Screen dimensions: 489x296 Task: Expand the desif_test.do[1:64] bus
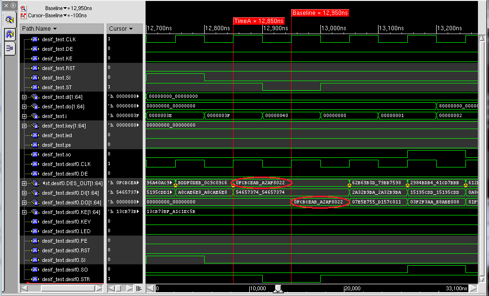24,107
